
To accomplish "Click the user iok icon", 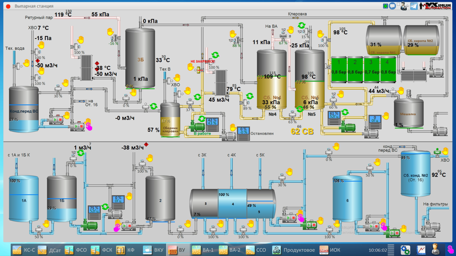I will pos(435,249).
